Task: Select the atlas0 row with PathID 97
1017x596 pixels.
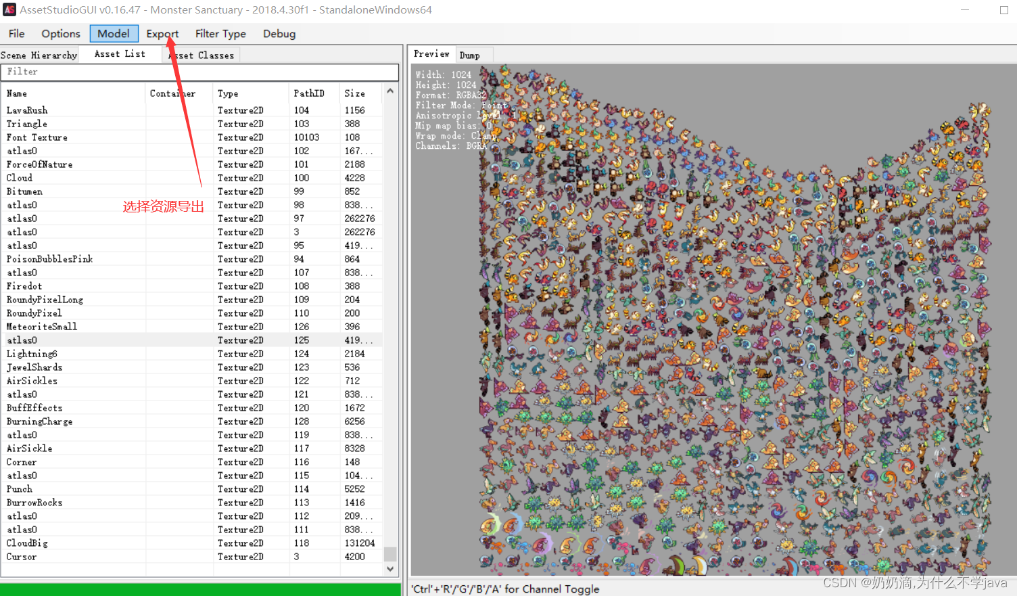Action: [x=193, y=219]
